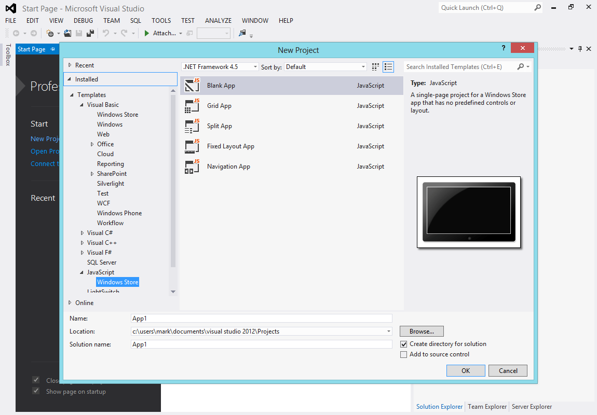Toggle Show page on startup checkbox
Viewport: 597px width, 415px height.
(36, 391)
